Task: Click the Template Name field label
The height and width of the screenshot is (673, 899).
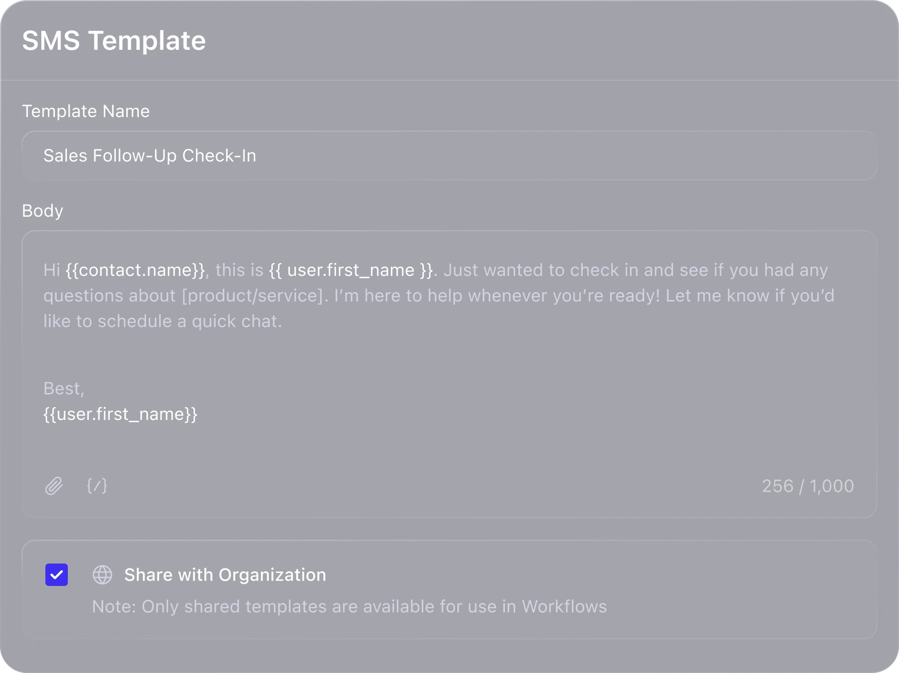Action: (x=86, y=111)
